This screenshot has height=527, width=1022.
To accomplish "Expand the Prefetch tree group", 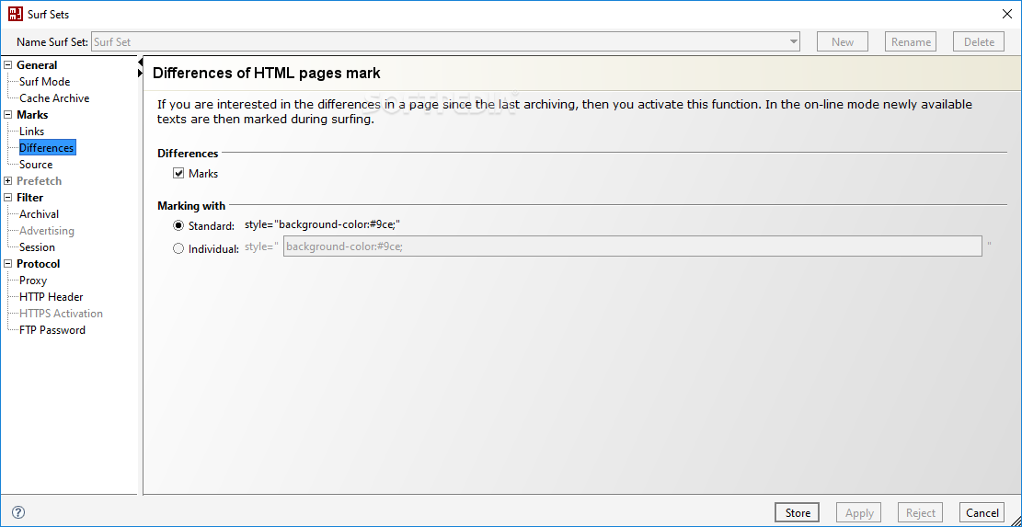I will [8, 180].
